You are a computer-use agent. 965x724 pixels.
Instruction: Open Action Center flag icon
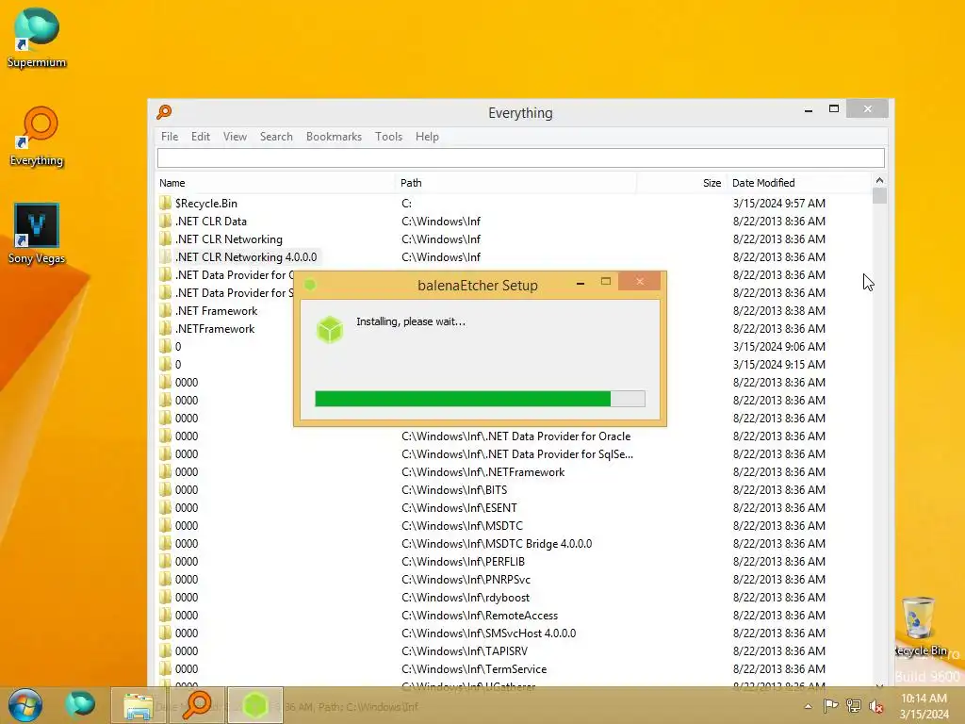pos(831,706)
